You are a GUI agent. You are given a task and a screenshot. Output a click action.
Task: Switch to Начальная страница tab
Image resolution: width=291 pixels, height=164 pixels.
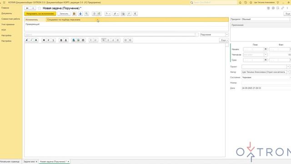point(10,162)
